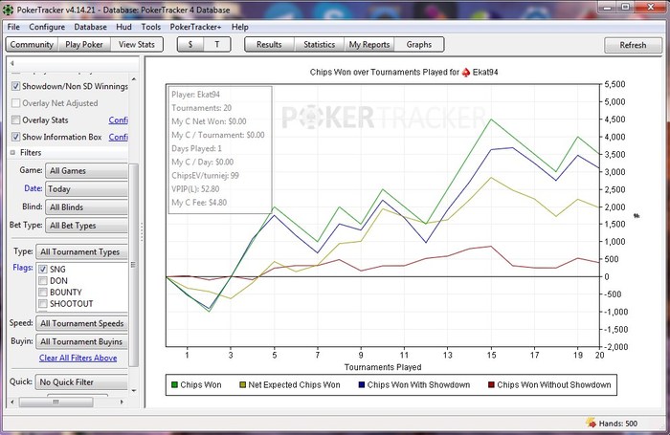The image size is (670, 435).
Task: Open the Bet Type dropdown
Action: (86, 226)
